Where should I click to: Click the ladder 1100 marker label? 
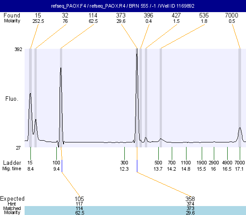(x=186, y=163)
